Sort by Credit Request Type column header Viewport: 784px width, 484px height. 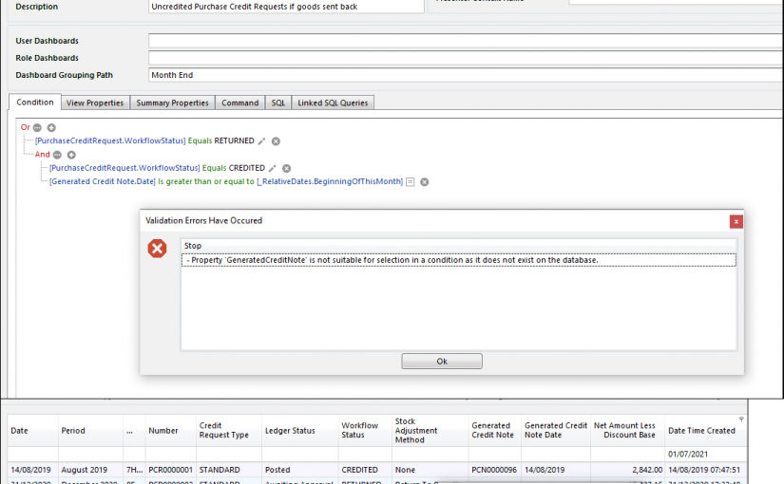coord(229,431)
